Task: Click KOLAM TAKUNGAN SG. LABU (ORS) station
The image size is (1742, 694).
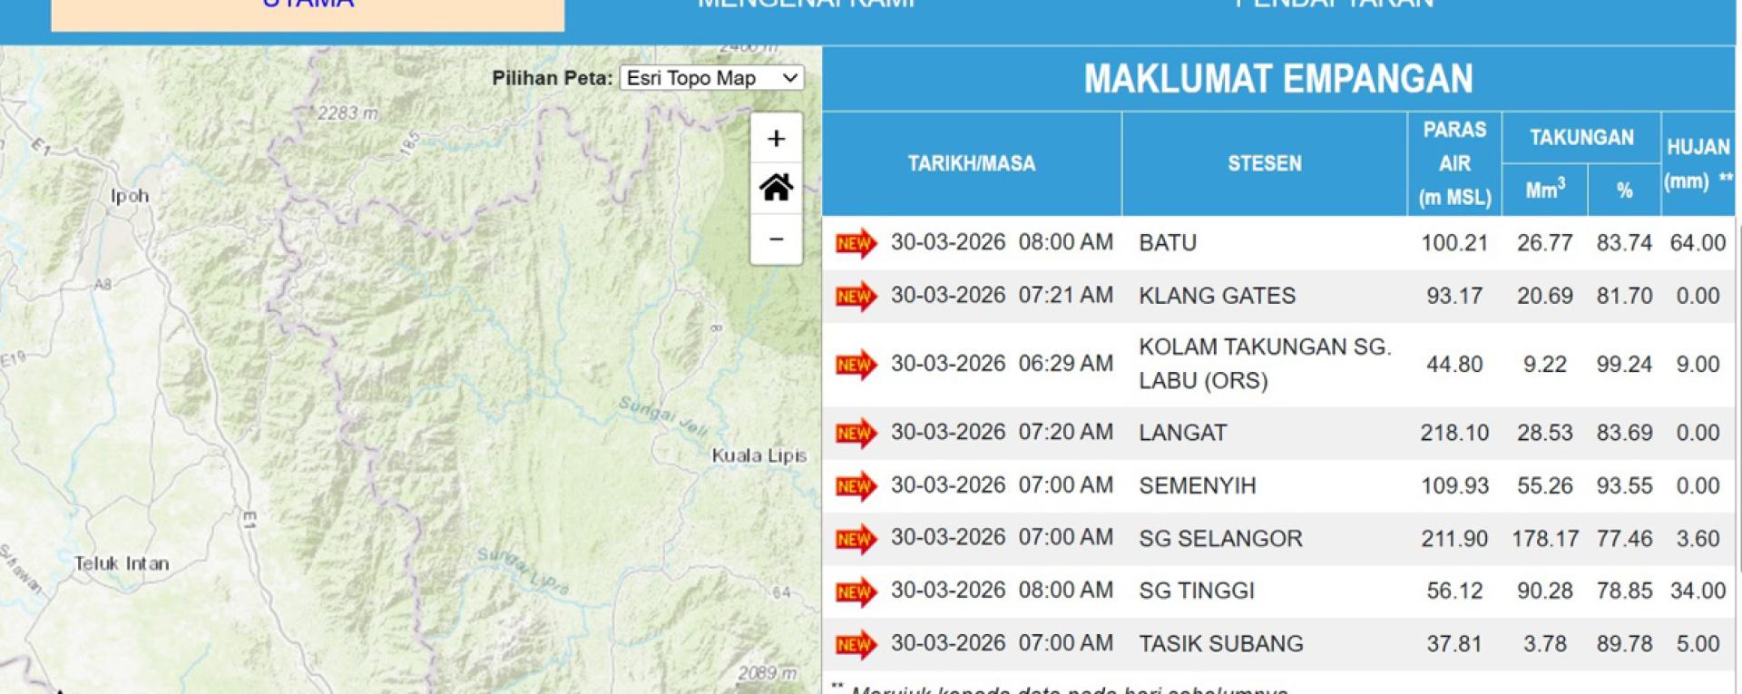Action: [1264, 364]
